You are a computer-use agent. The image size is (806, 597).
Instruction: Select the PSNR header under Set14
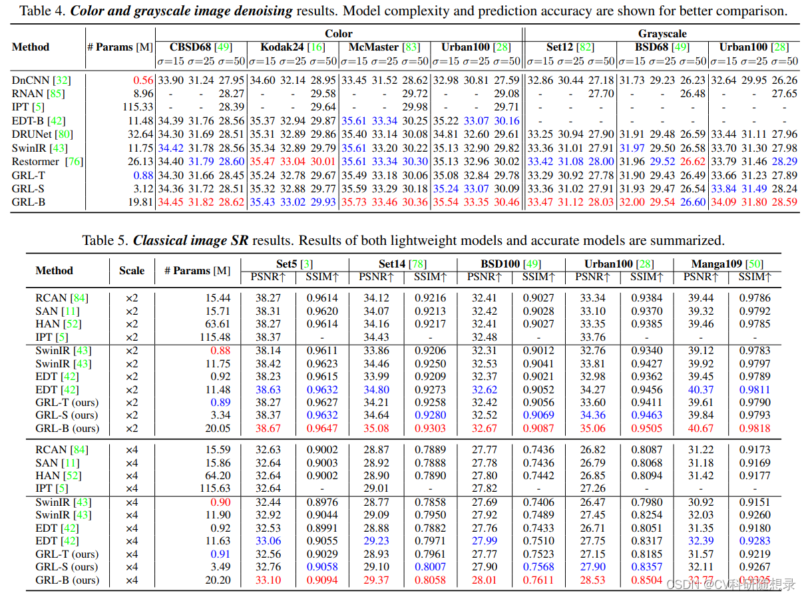(x=376, y=278)
